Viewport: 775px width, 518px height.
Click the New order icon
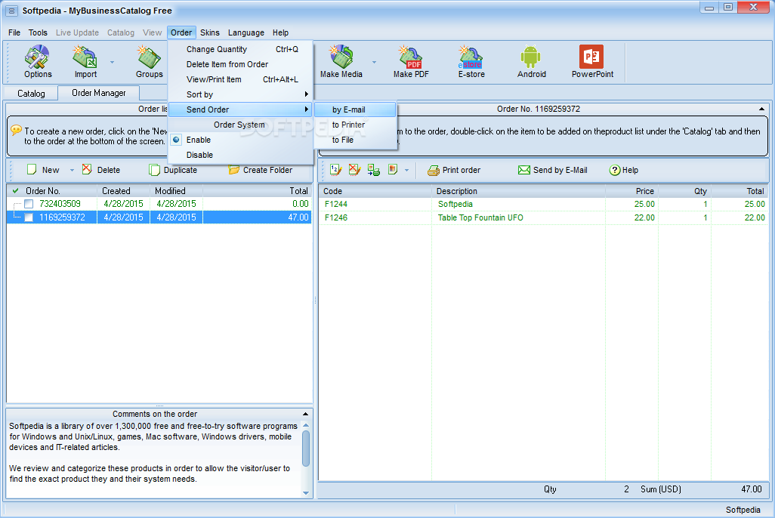coord(32,170)
